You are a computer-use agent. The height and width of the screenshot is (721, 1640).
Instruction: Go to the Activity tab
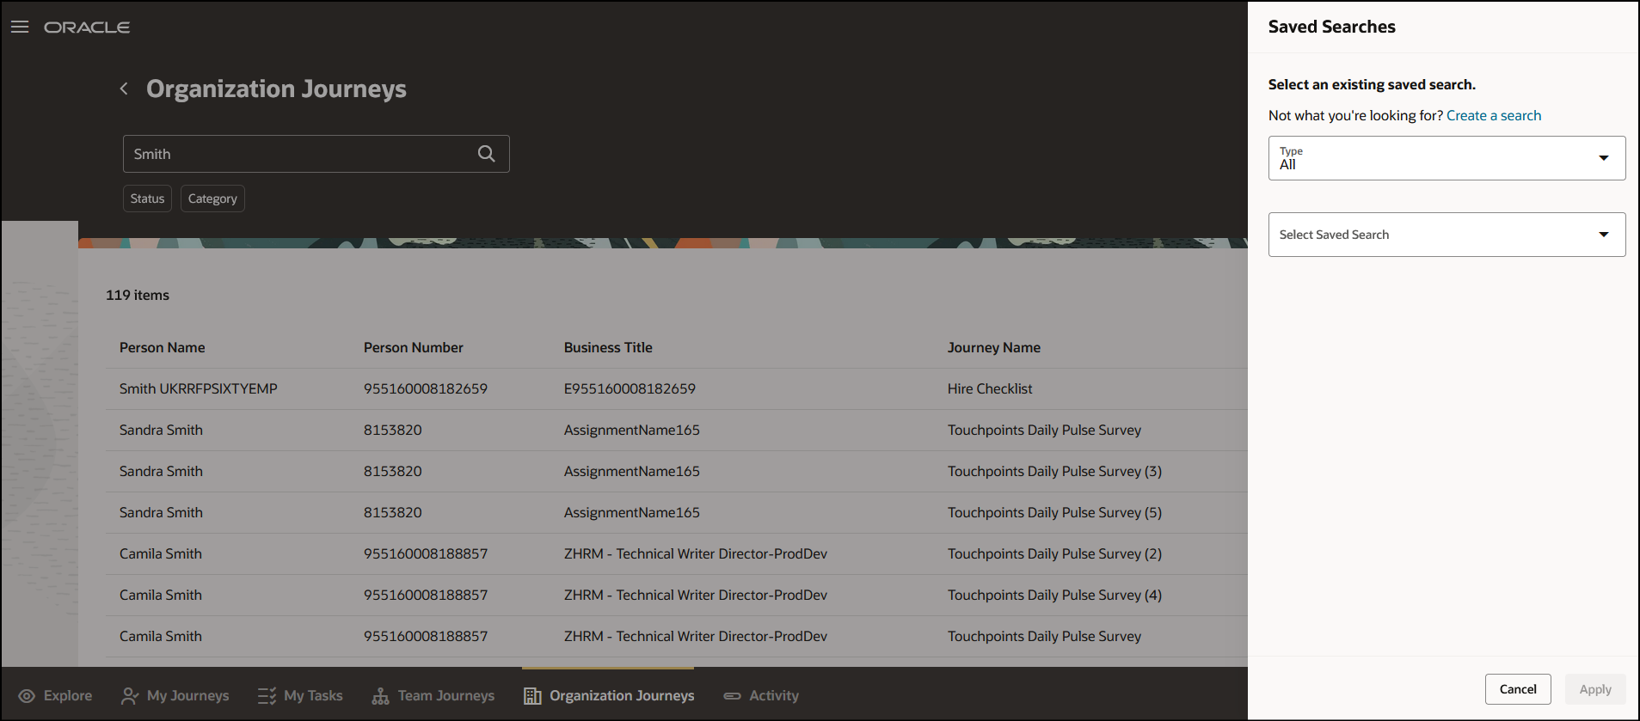pyautogui.click(x=761, y=696)
